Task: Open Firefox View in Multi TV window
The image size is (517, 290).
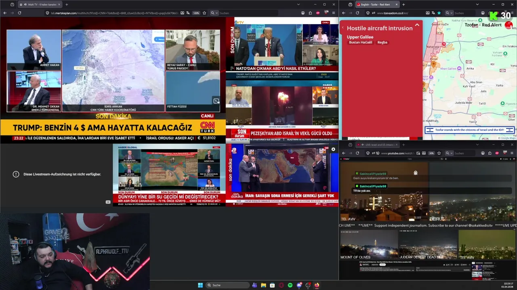Action: pyautogui.click(x=12, y=4)
